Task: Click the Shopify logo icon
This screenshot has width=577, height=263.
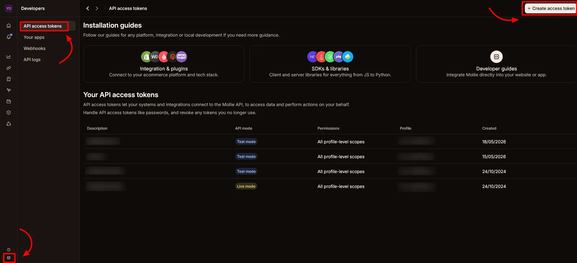Action: point(146,57)
